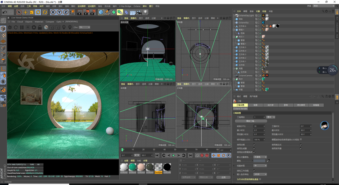Open the V-Ray Bridge menu

pos(125,6)
